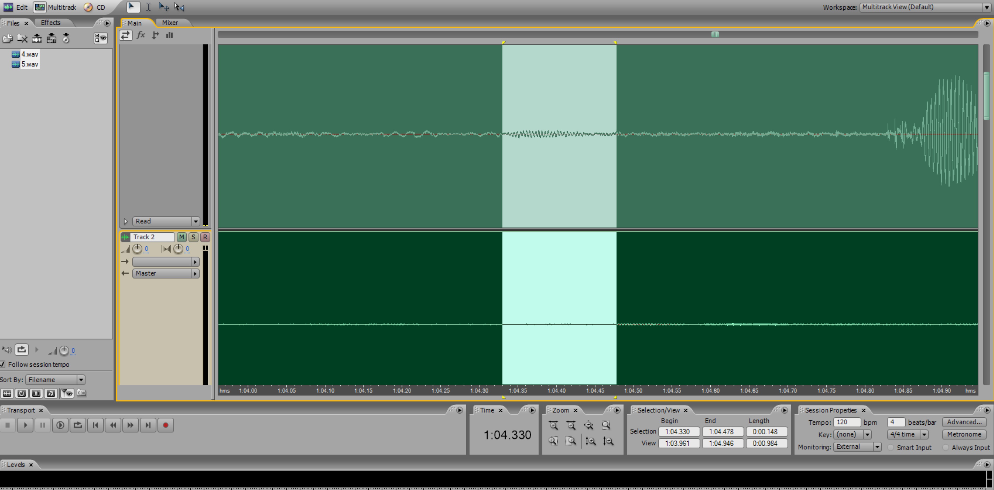Image resolution: width=994 pixels, height=490 pixels.
Task: Open the fx view in Main panel
Action: point(141,35)
